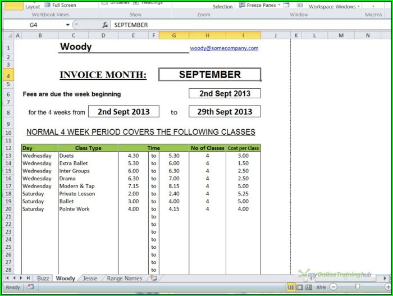Click the horizontal scrollbar right arrow
The width and height of the screenshot is (393, 296).
point(385,278)
